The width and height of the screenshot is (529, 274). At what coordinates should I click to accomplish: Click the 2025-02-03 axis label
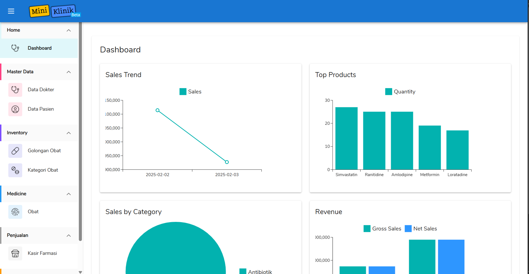pos(227,175)
